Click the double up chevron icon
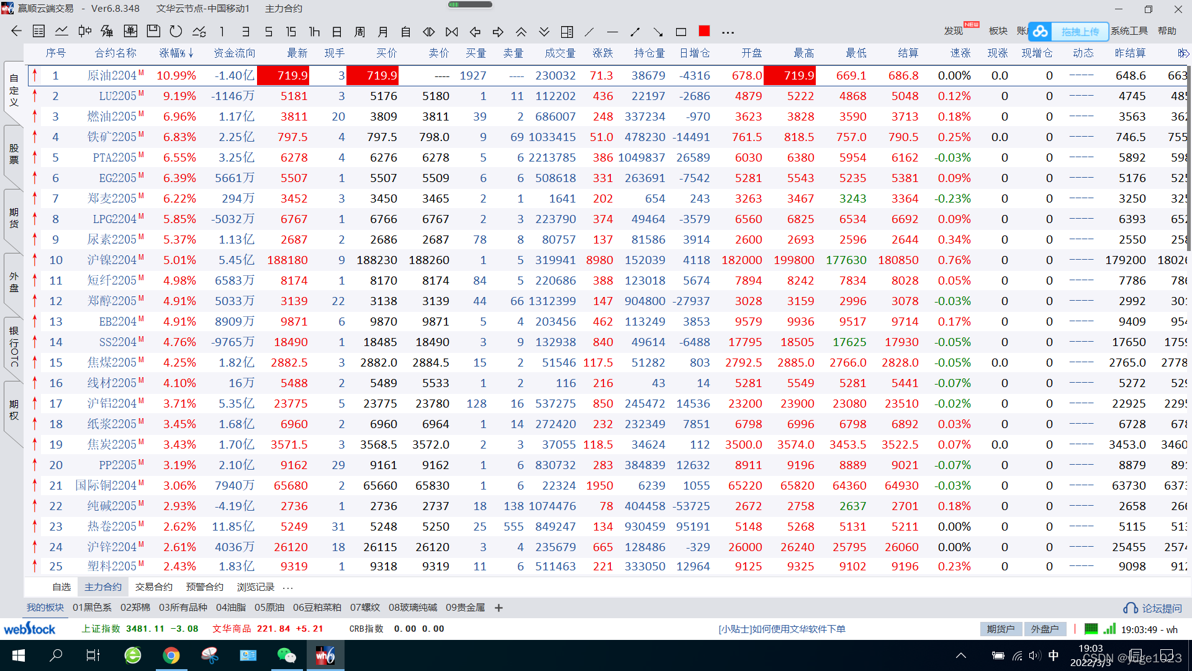This screenshot has height=671, width=1192. (521, 31)
